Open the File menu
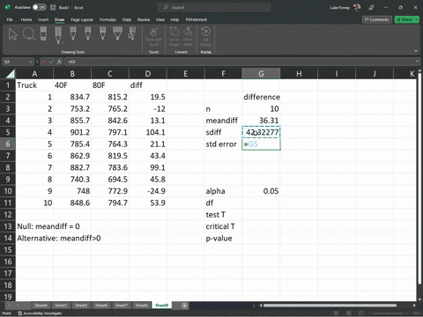Image resolution: width=423 pixels, height=317 pixels. [10, 19]
